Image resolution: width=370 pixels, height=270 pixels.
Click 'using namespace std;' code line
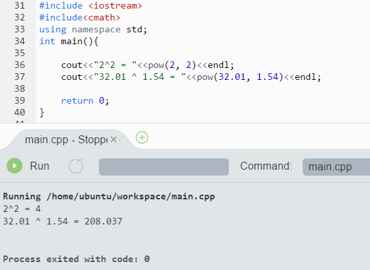click(93, 30)
